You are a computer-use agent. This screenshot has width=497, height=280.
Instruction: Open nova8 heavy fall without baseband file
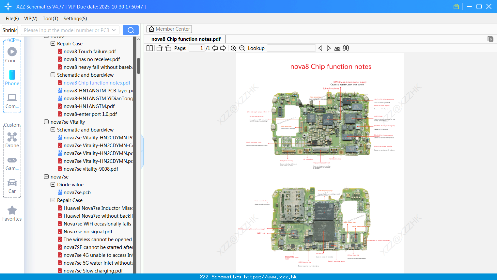[98, 67]
